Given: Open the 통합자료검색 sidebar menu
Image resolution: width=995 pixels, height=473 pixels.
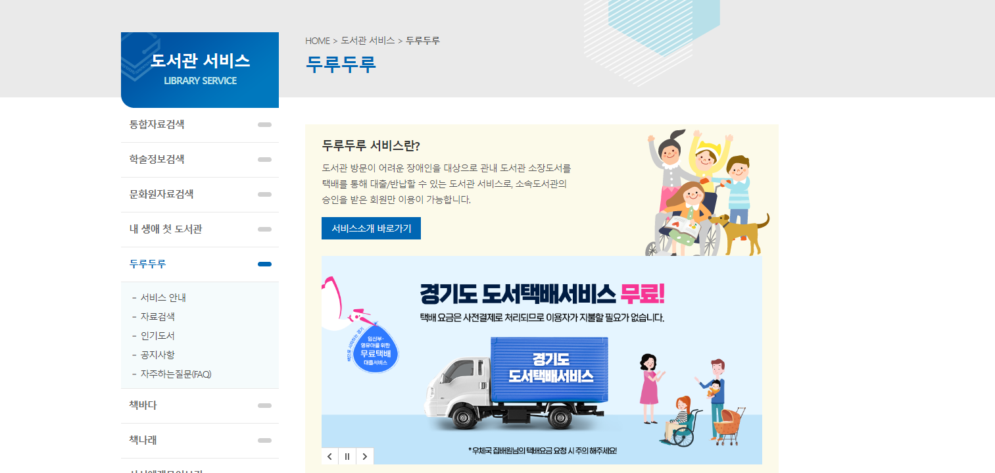Looking at the screenshot, I should (200, 124).
